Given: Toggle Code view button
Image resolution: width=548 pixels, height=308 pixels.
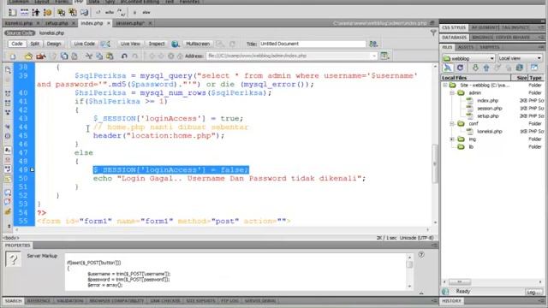Looking at the screenshot, I should 17,44.
